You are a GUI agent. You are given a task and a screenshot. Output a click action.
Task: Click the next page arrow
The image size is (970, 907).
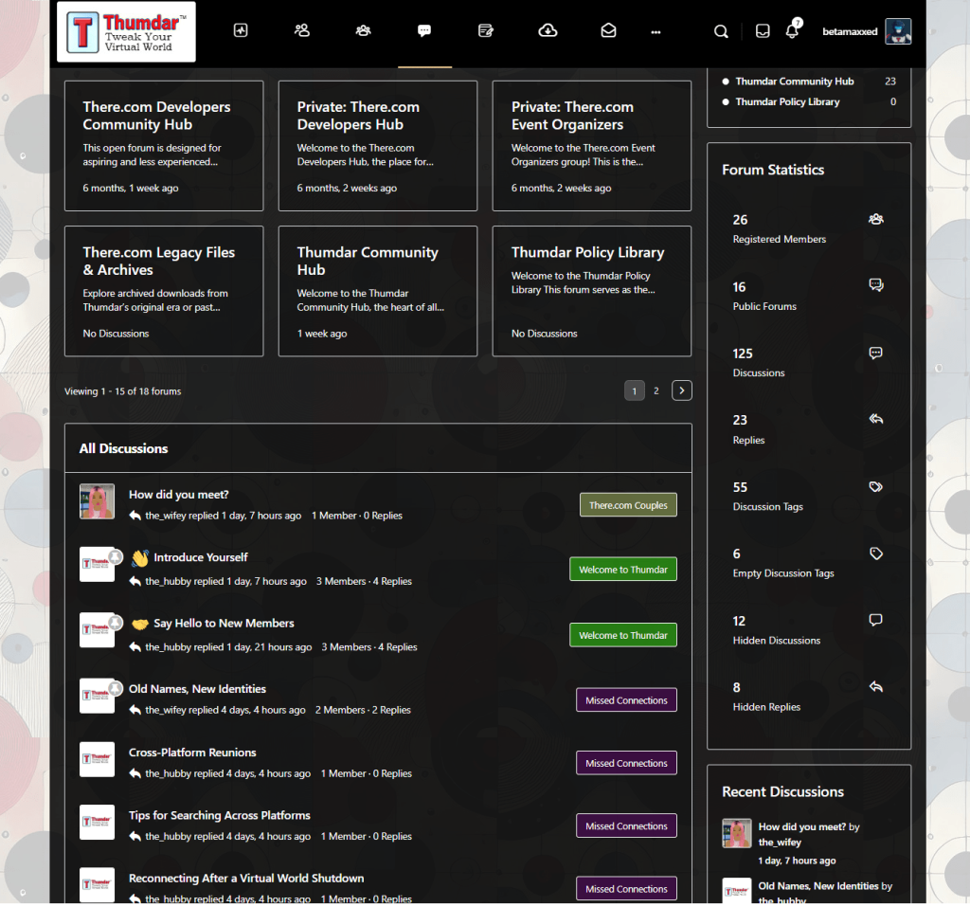pyautogui.click(x=682, y=390)
